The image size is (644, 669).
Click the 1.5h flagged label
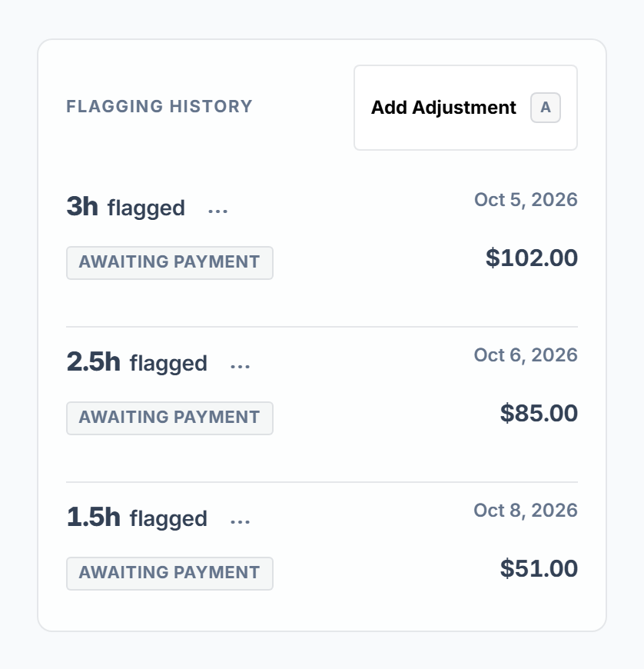[137, 518]
